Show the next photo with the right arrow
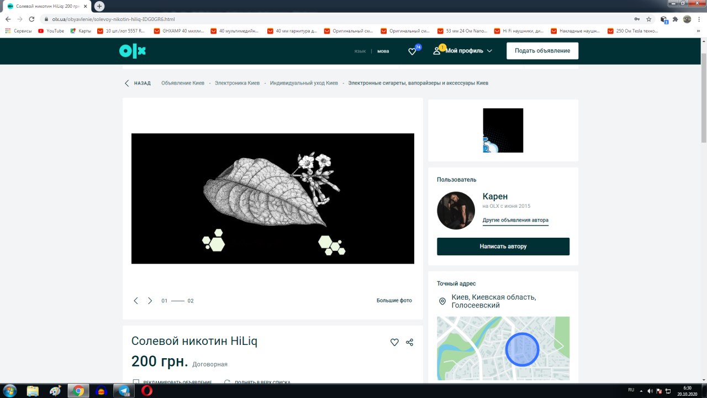Image resolution: width=707 pixels, height=398 pixels. coord(150,301)
